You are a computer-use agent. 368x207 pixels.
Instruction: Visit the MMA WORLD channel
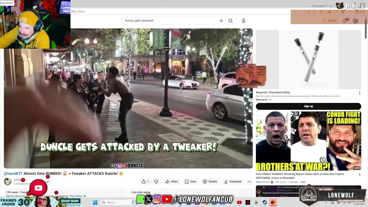263,182
